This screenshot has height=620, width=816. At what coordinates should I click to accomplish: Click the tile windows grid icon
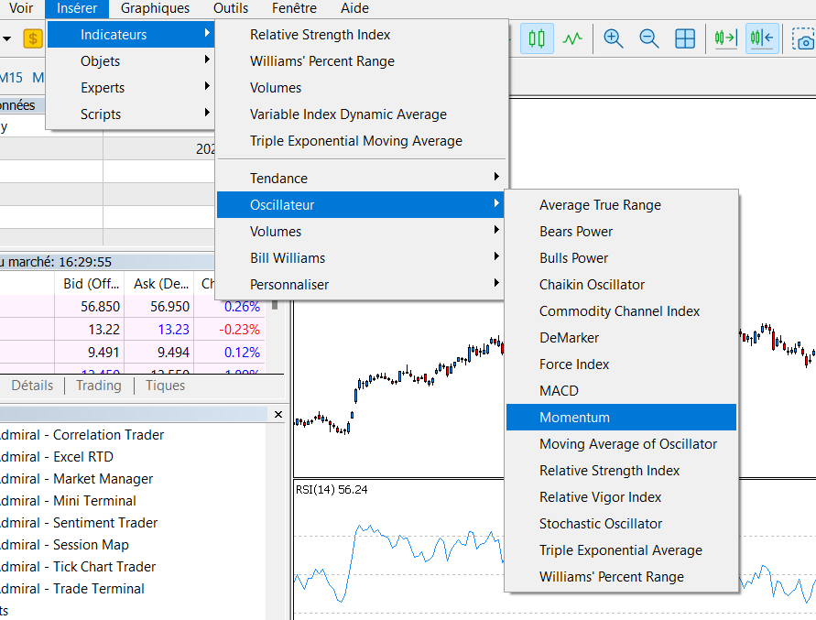tap(685, 38)
